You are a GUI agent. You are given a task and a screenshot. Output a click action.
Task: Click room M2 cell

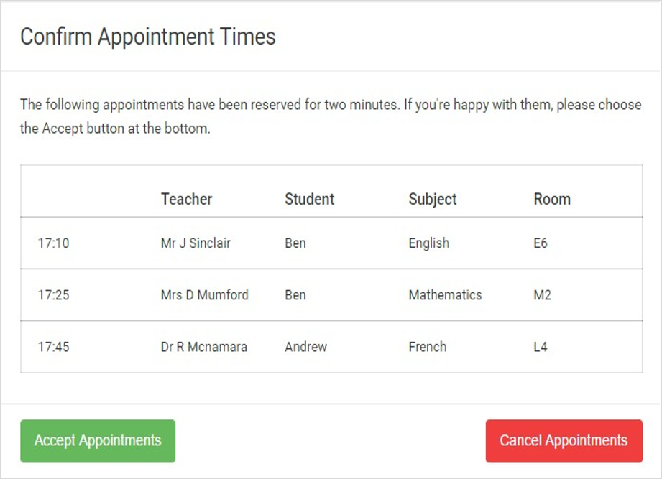point(542,294)
